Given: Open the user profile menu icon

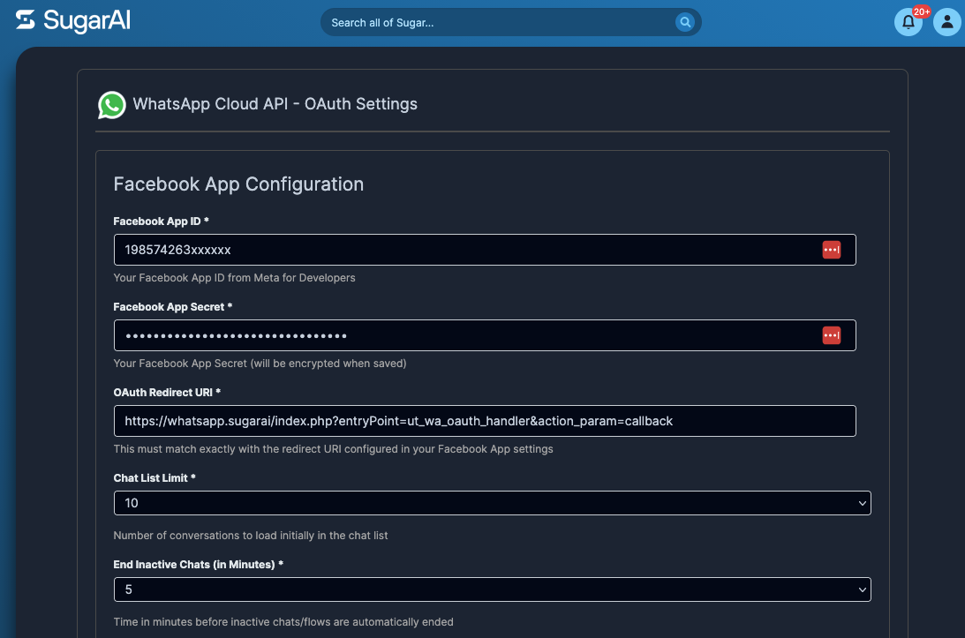Looking at the screenshot, I should point(947,22).
